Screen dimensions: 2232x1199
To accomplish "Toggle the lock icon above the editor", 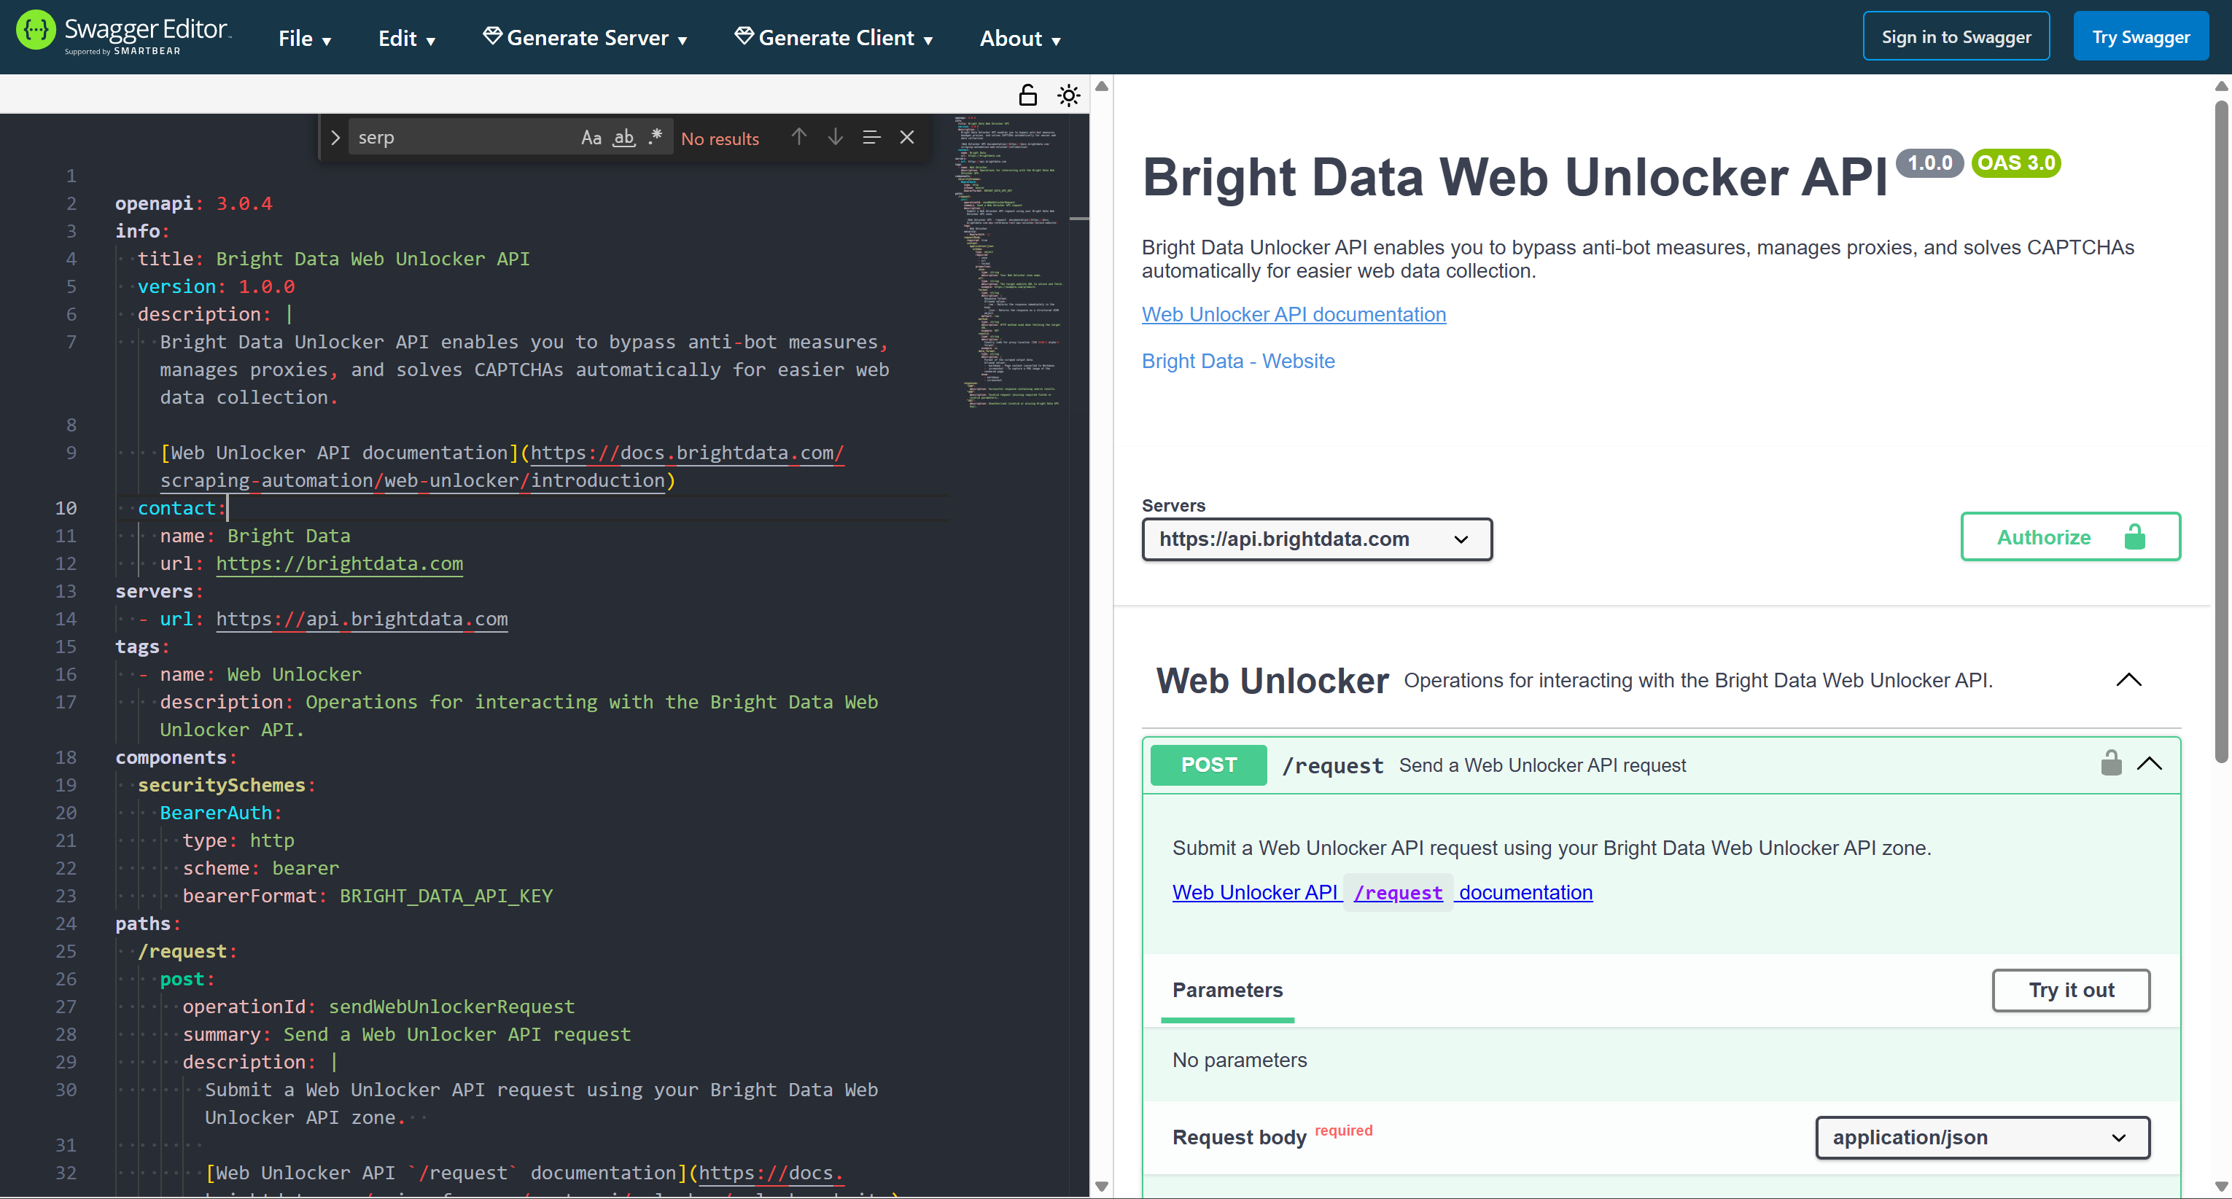I will tap(1027, 95).
